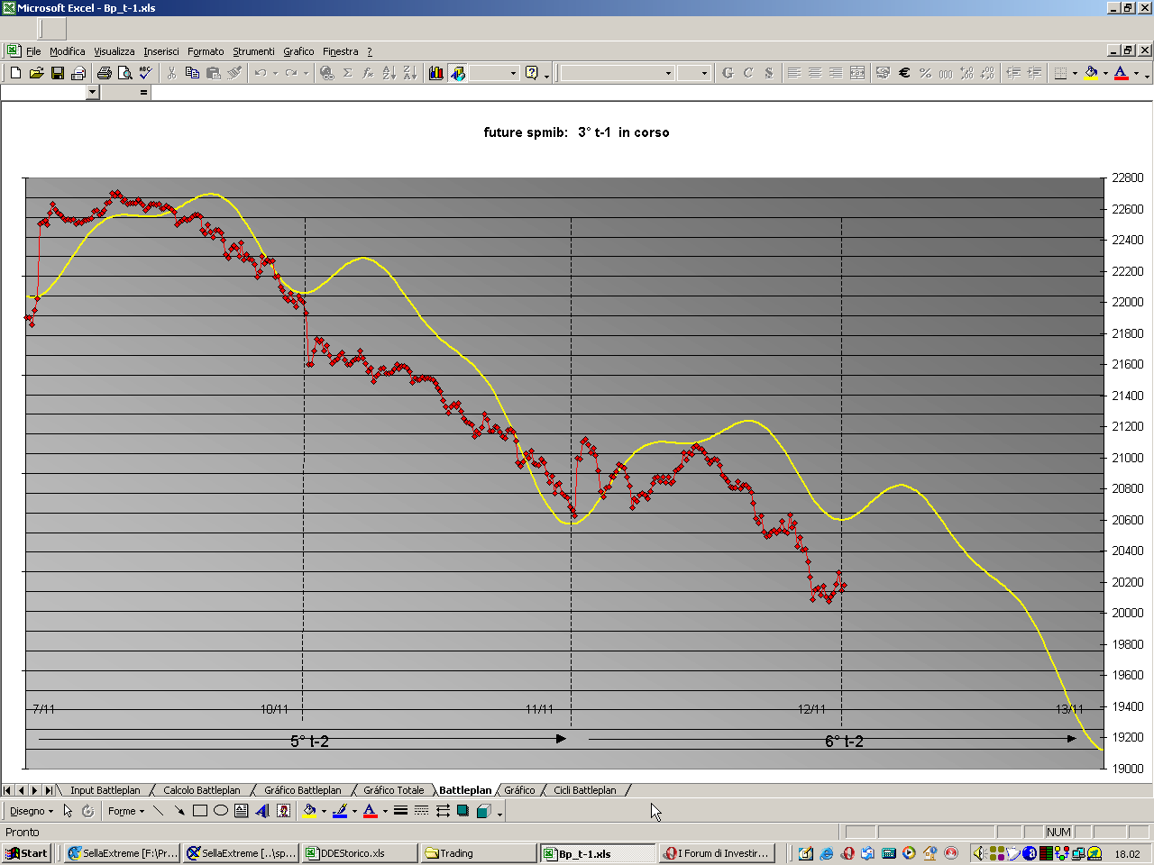This screenshot has height=865, width=1154.
Task: Switch to the Gráfico Totale sheet tab
Action: (x=393, y=790)
